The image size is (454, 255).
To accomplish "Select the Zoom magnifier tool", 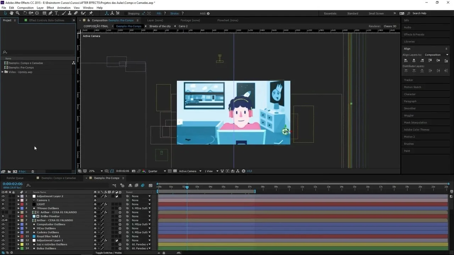I will (18, 13).
